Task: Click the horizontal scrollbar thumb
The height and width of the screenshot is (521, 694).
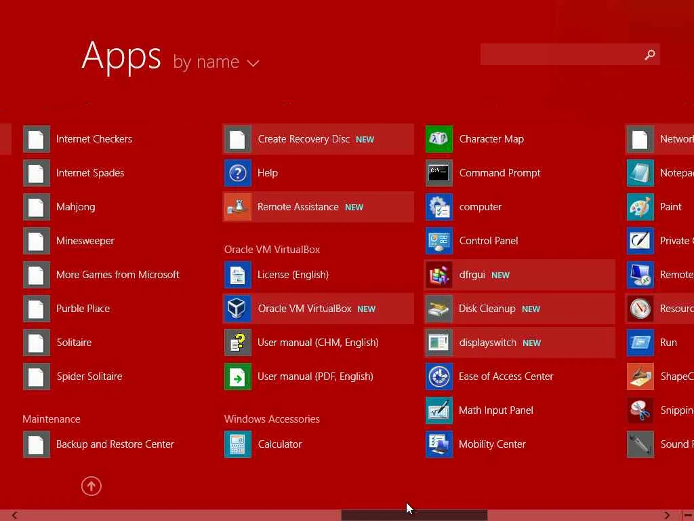Action: 414,516
